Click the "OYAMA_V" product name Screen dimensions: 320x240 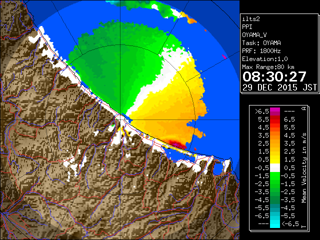coord(254,35)
